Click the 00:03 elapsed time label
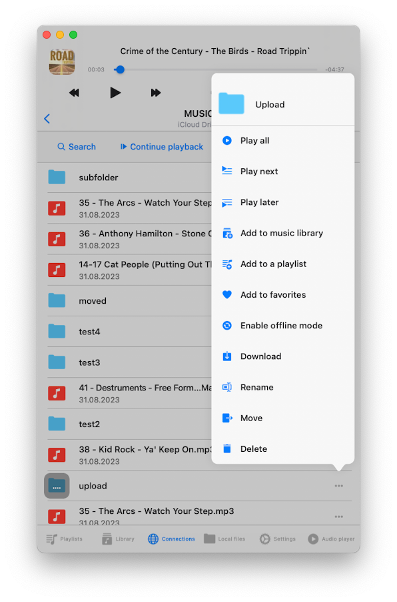 [96, 69]
